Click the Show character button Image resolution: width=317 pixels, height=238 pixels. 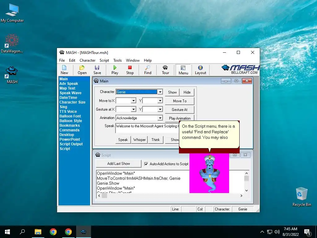[x=172, y=92]
